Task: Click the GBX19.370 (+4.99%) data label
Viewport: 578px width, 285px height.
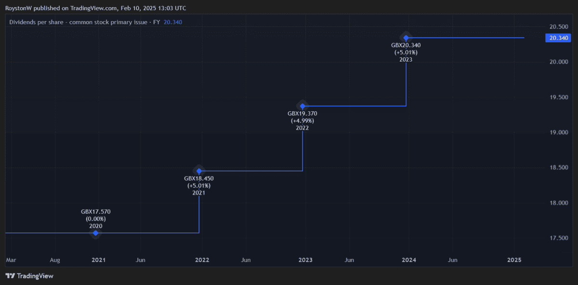Action: tap(302, 117)
